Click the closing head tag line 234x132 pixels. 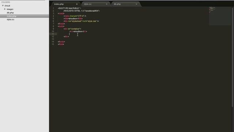coord(61,24)
